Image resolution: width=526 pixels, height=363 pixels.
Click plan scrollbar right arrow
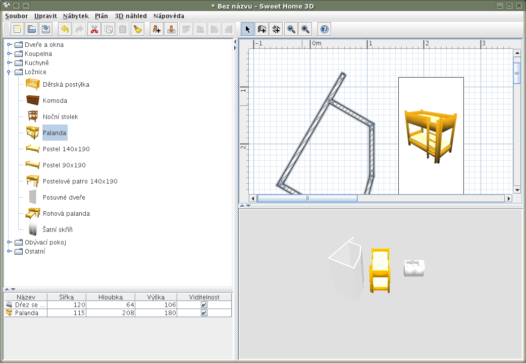tap(508, 199)
